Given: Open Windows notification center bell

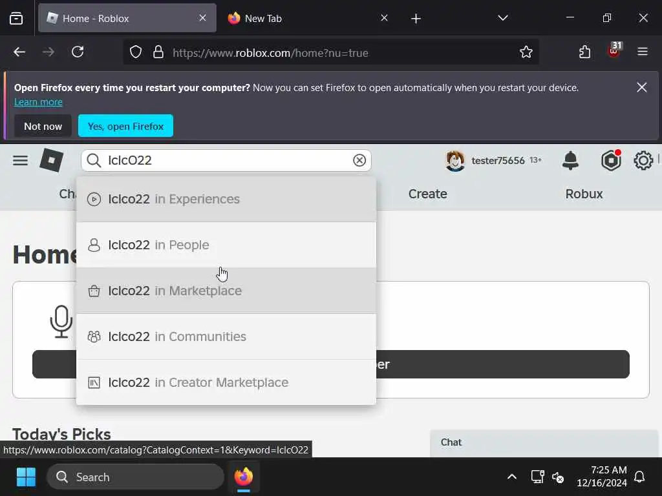Looking at the screenshot, I should tap(639, 477).
